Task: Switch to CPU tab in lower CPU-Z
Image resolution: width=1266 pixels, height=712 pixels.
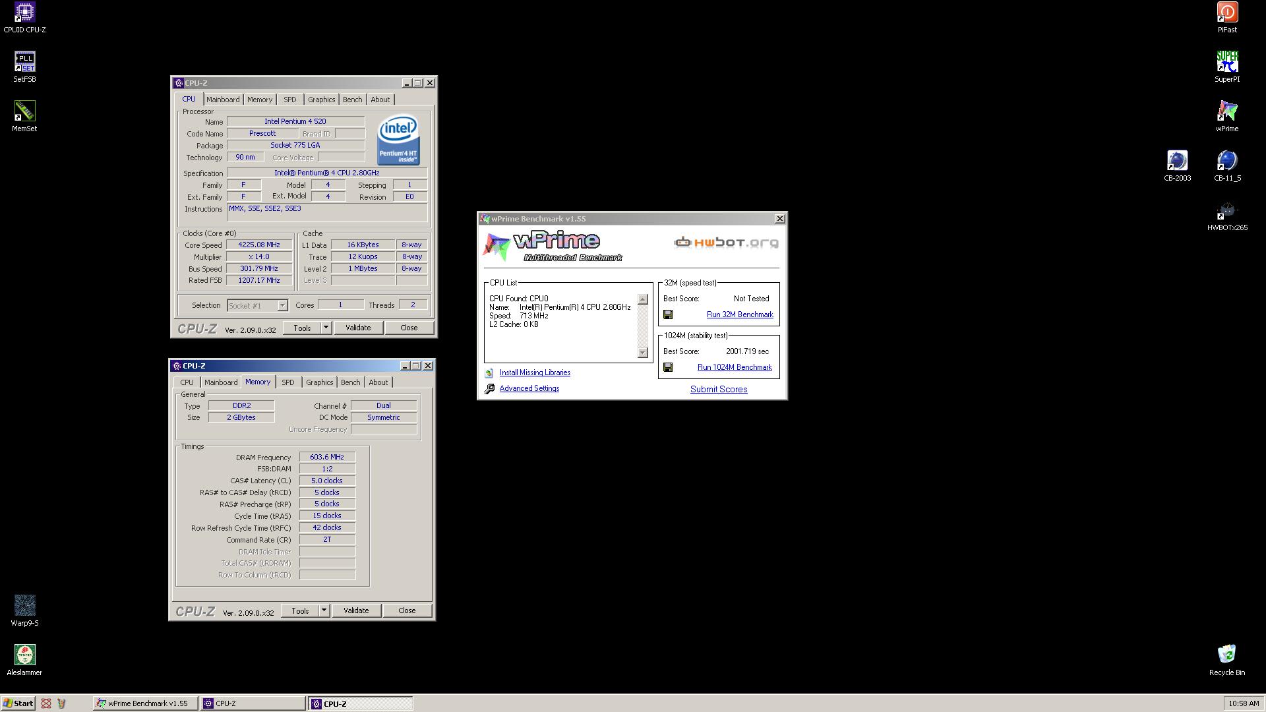Action: coord(187,382)
